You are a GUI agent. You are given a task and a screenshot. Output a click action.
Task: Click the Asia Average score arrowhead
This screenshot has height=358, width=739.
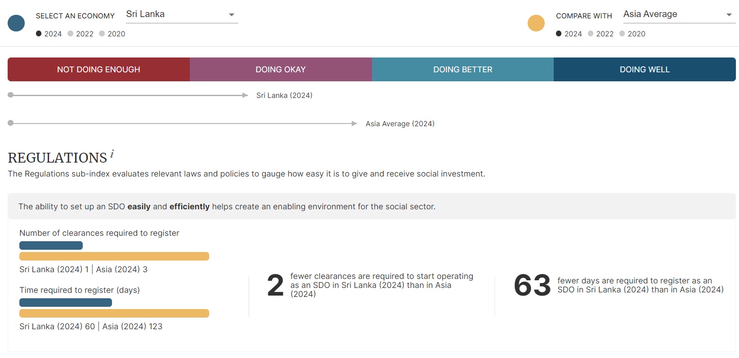coord(354,124)
